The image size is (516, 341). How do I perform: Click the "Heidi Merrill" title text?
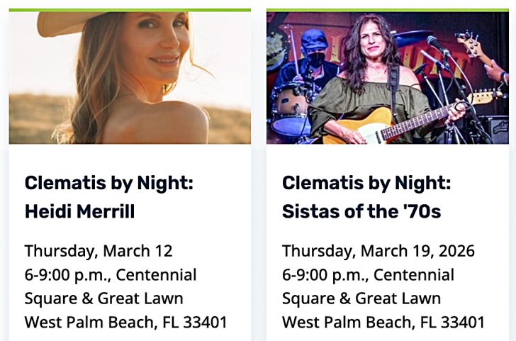[x=79, y=211]
